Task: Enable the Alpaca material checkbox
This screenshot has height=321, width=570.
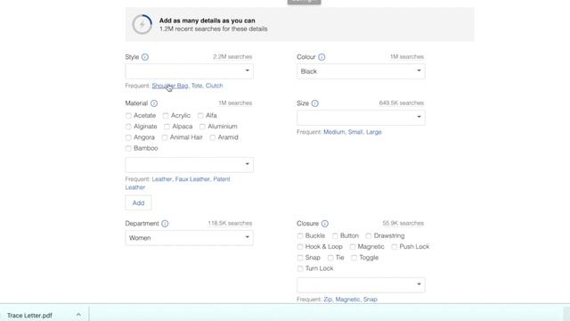Action: coord(167,127)
